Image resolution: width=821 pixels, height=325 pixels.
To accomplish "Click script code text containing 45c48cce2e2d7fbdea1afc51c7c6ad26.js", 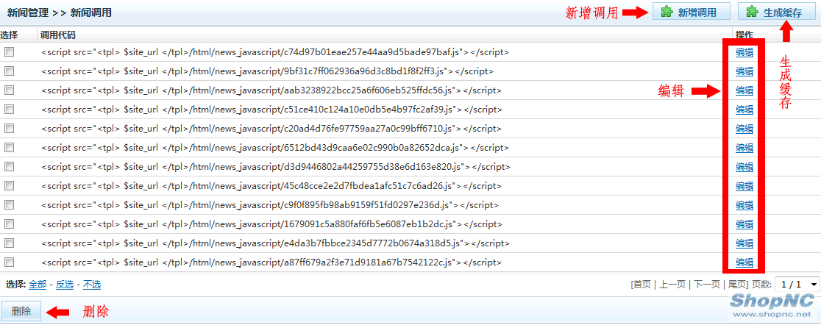I will [271, 186].
